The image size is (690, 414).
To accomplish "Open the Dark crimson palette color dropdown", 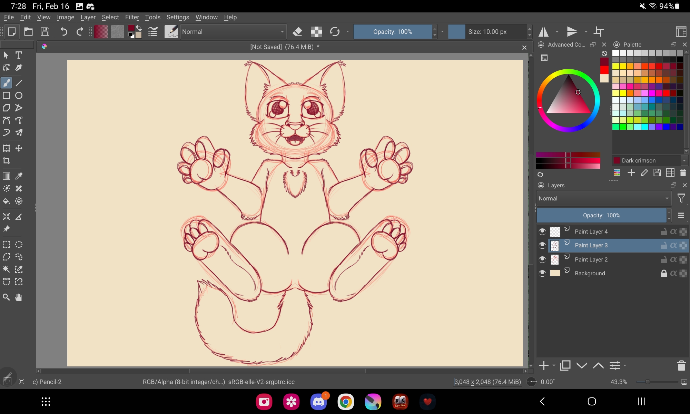I will 684,160.
